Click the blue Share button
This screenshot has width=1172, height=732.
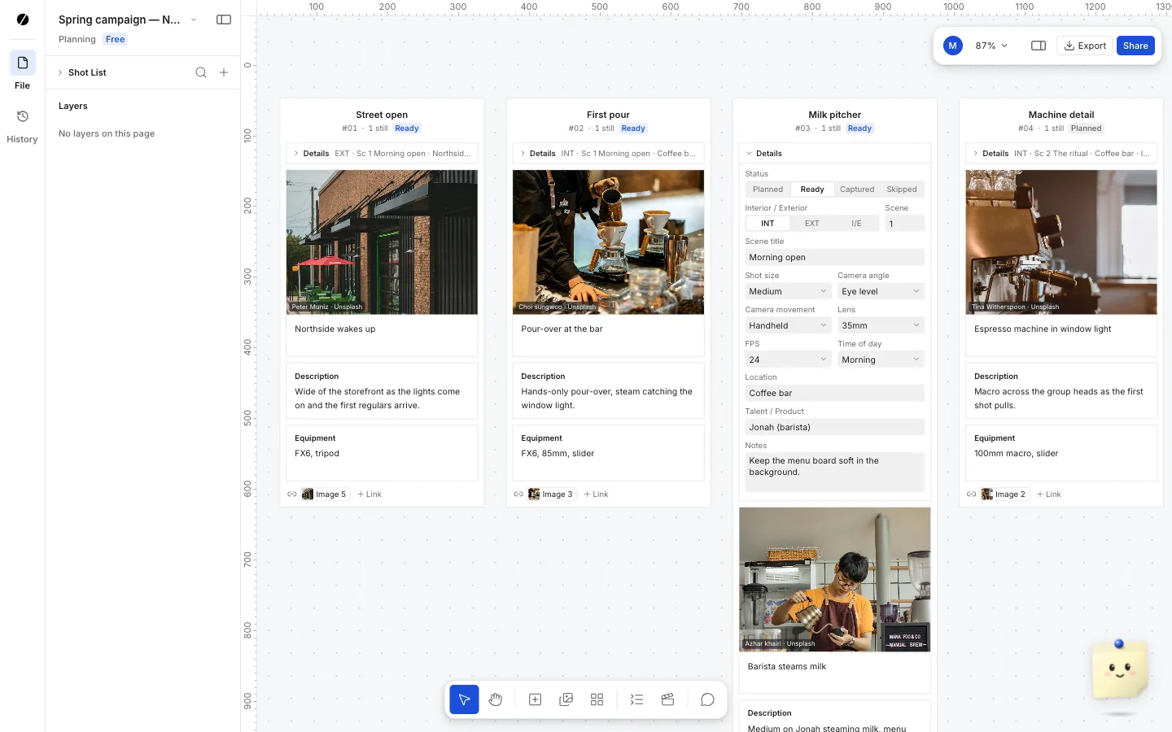click(x=1135, y=46)
